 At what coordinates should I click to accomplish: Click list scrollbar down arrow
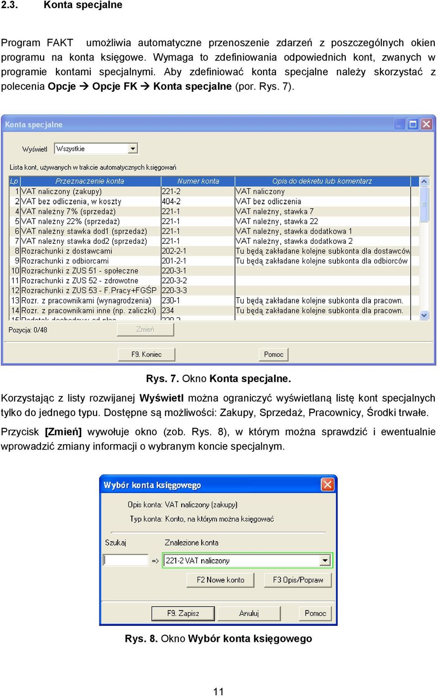point(424,315)
